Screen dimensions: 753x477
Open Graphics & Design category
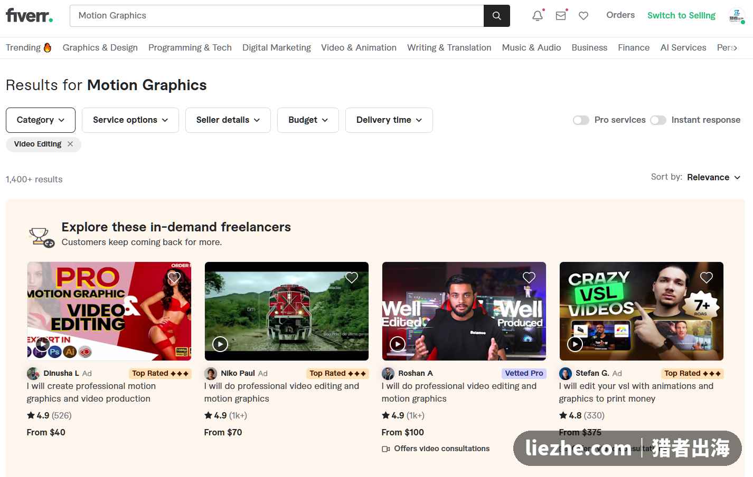coord(100,47)
